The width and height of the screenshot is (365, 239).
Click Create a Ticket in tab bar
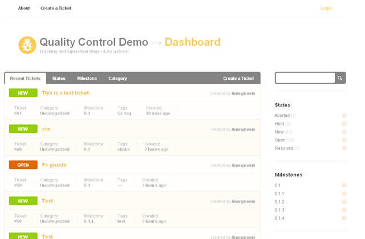click(x=238, y=79)
